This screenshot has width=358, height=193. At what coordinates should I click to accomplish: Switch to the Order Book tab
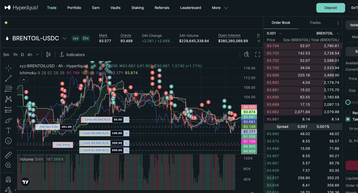(x=281, y=23)
